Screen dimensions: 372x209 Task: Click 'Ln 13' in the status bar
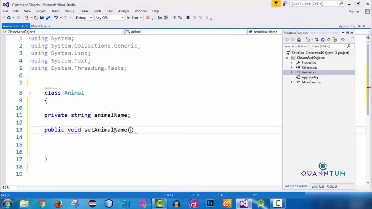(169, 195)
